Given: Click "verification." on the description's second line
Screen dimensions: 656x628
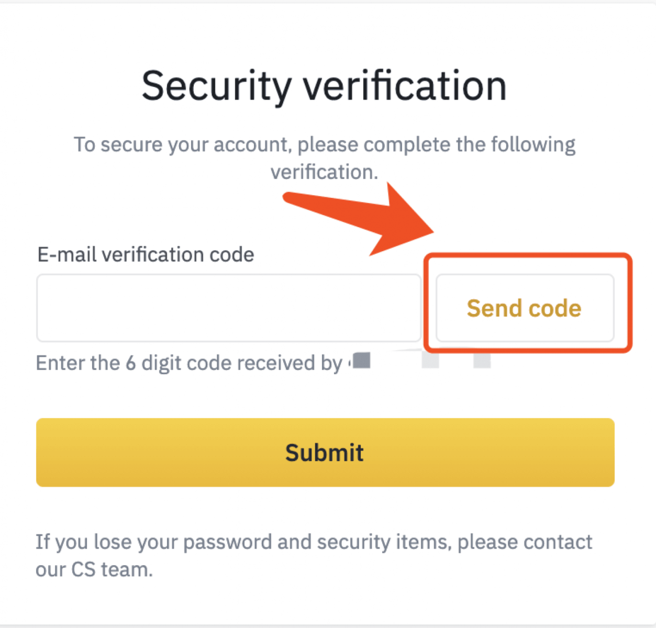Looking at the screenshot, I should [x=324, y=172].
